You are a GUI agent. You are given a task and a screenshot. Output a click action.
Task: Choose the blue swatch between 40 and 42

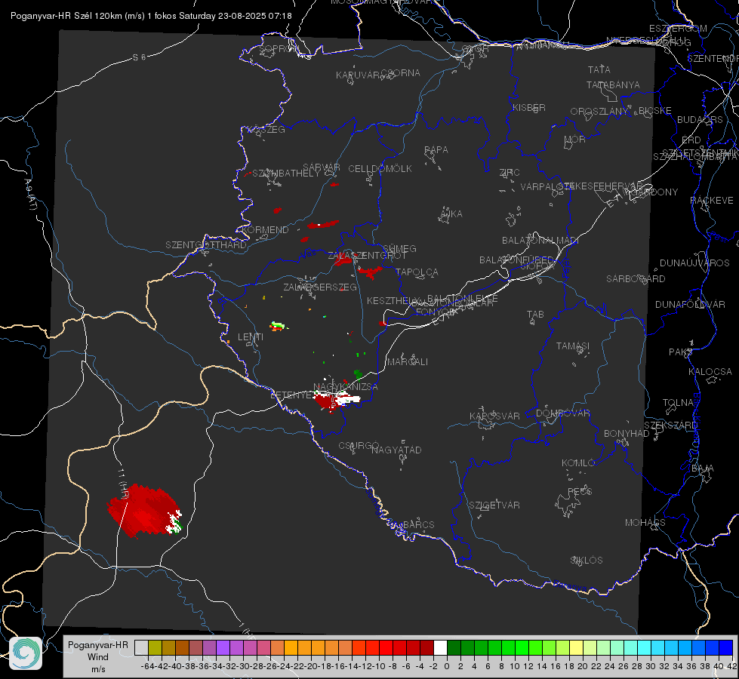pos(726,647)
